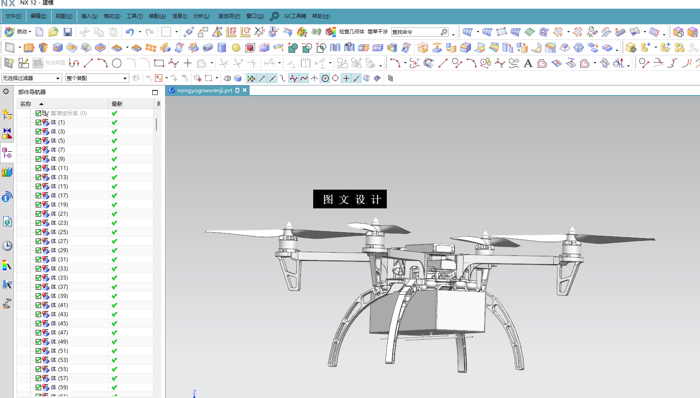Open the Reuse Library sidebar tab

click(7, 172)
